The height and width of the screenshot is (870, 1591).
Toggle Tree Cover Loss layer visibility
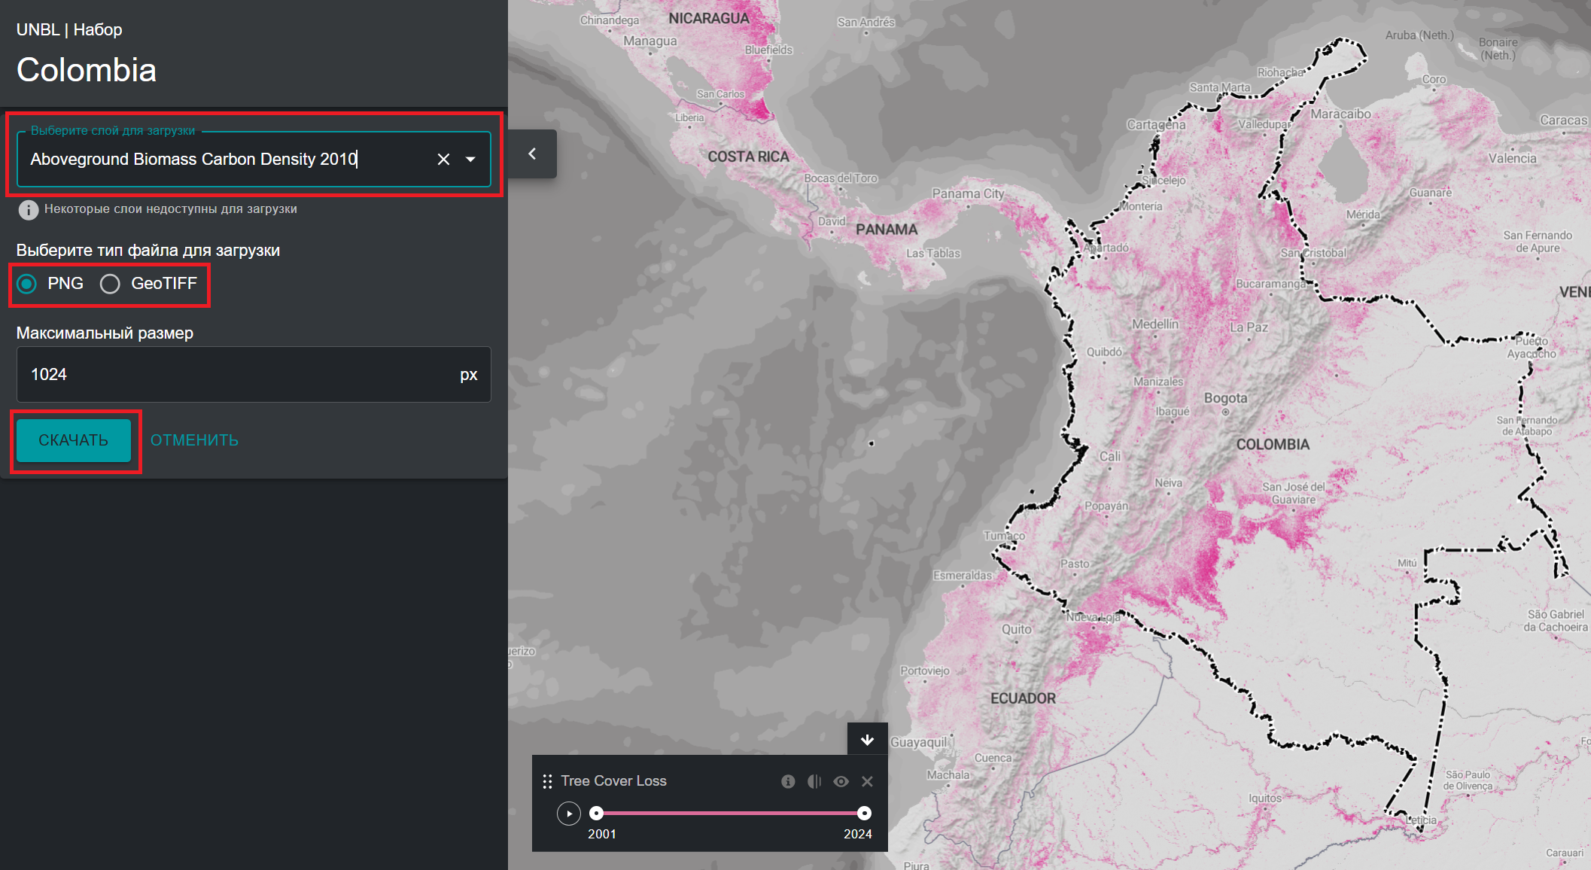841,781
